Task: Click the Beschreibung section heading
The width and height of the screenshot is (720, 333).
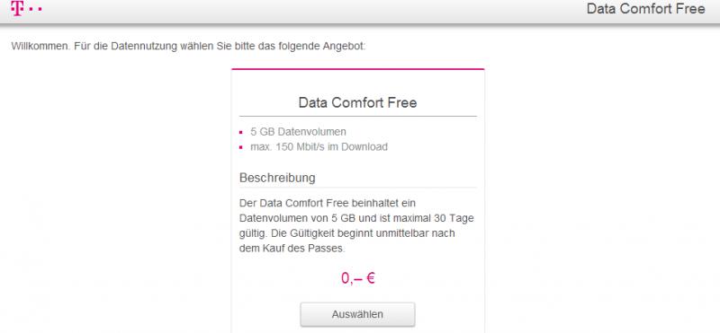Action: [277, 178]
